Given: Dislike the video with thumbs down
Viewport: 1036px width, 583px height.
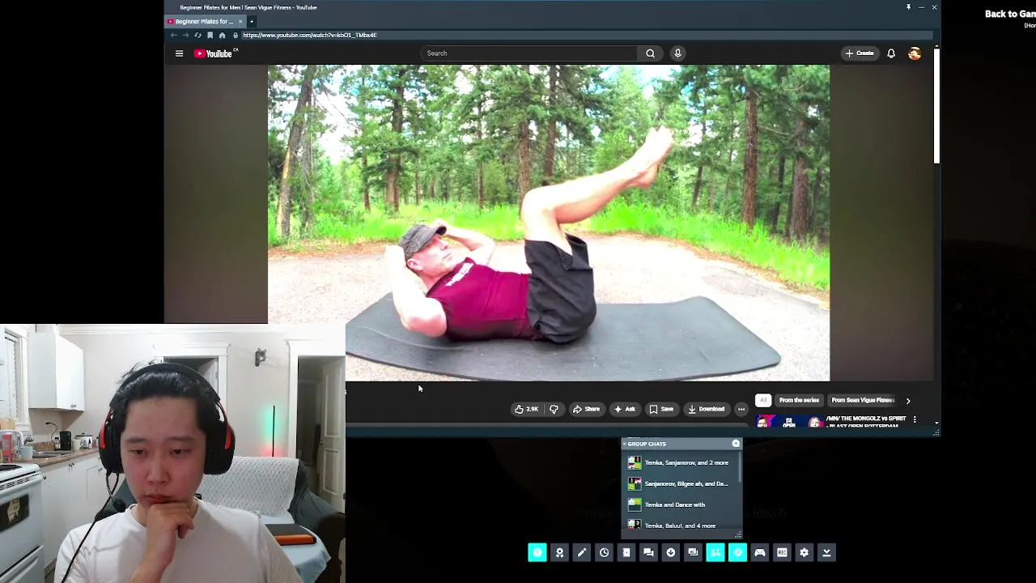Looking at the screenshot, I should 554,409.
